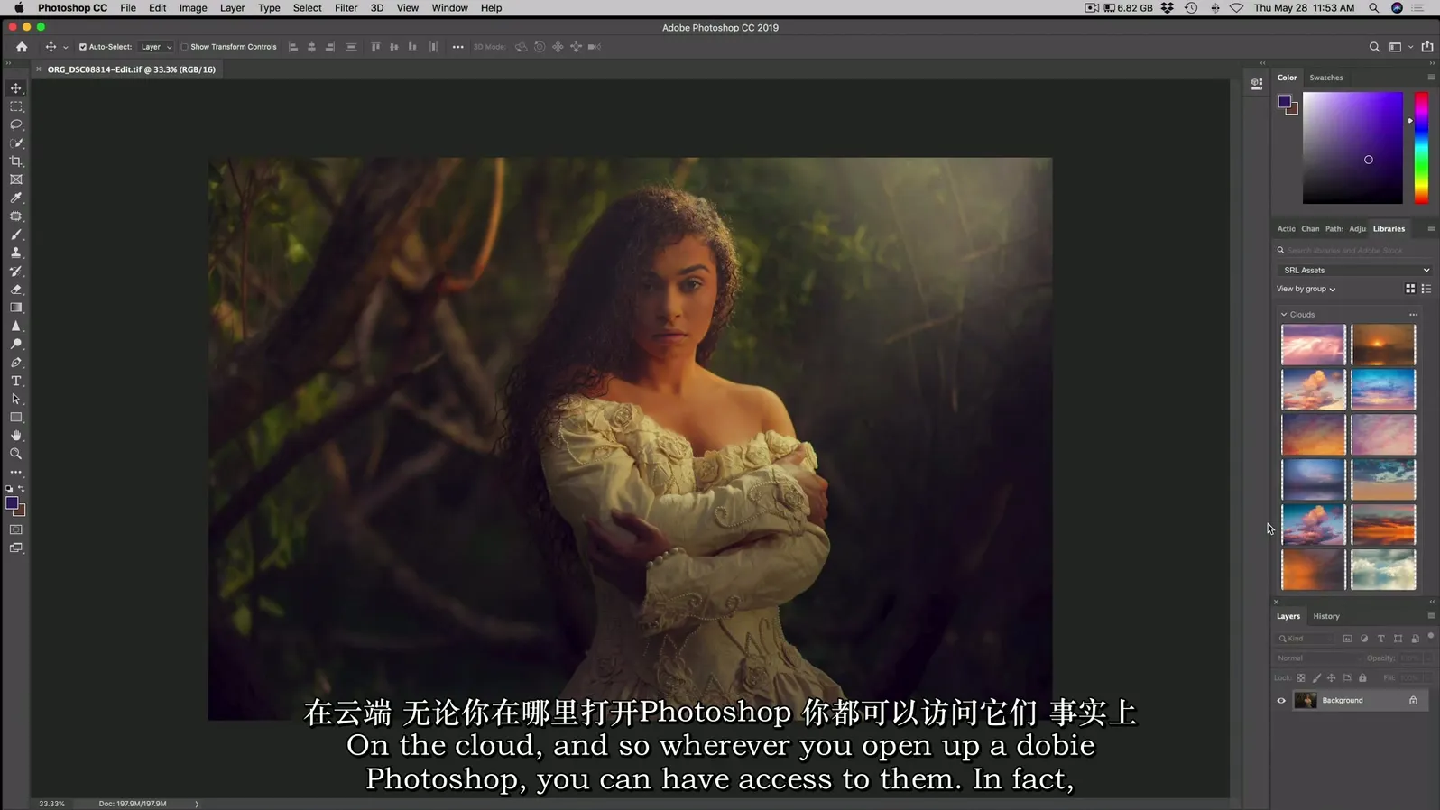Screen dimensions: 1440x810
Task: Open the View by group dropdown
Action: coord(1305,289)
